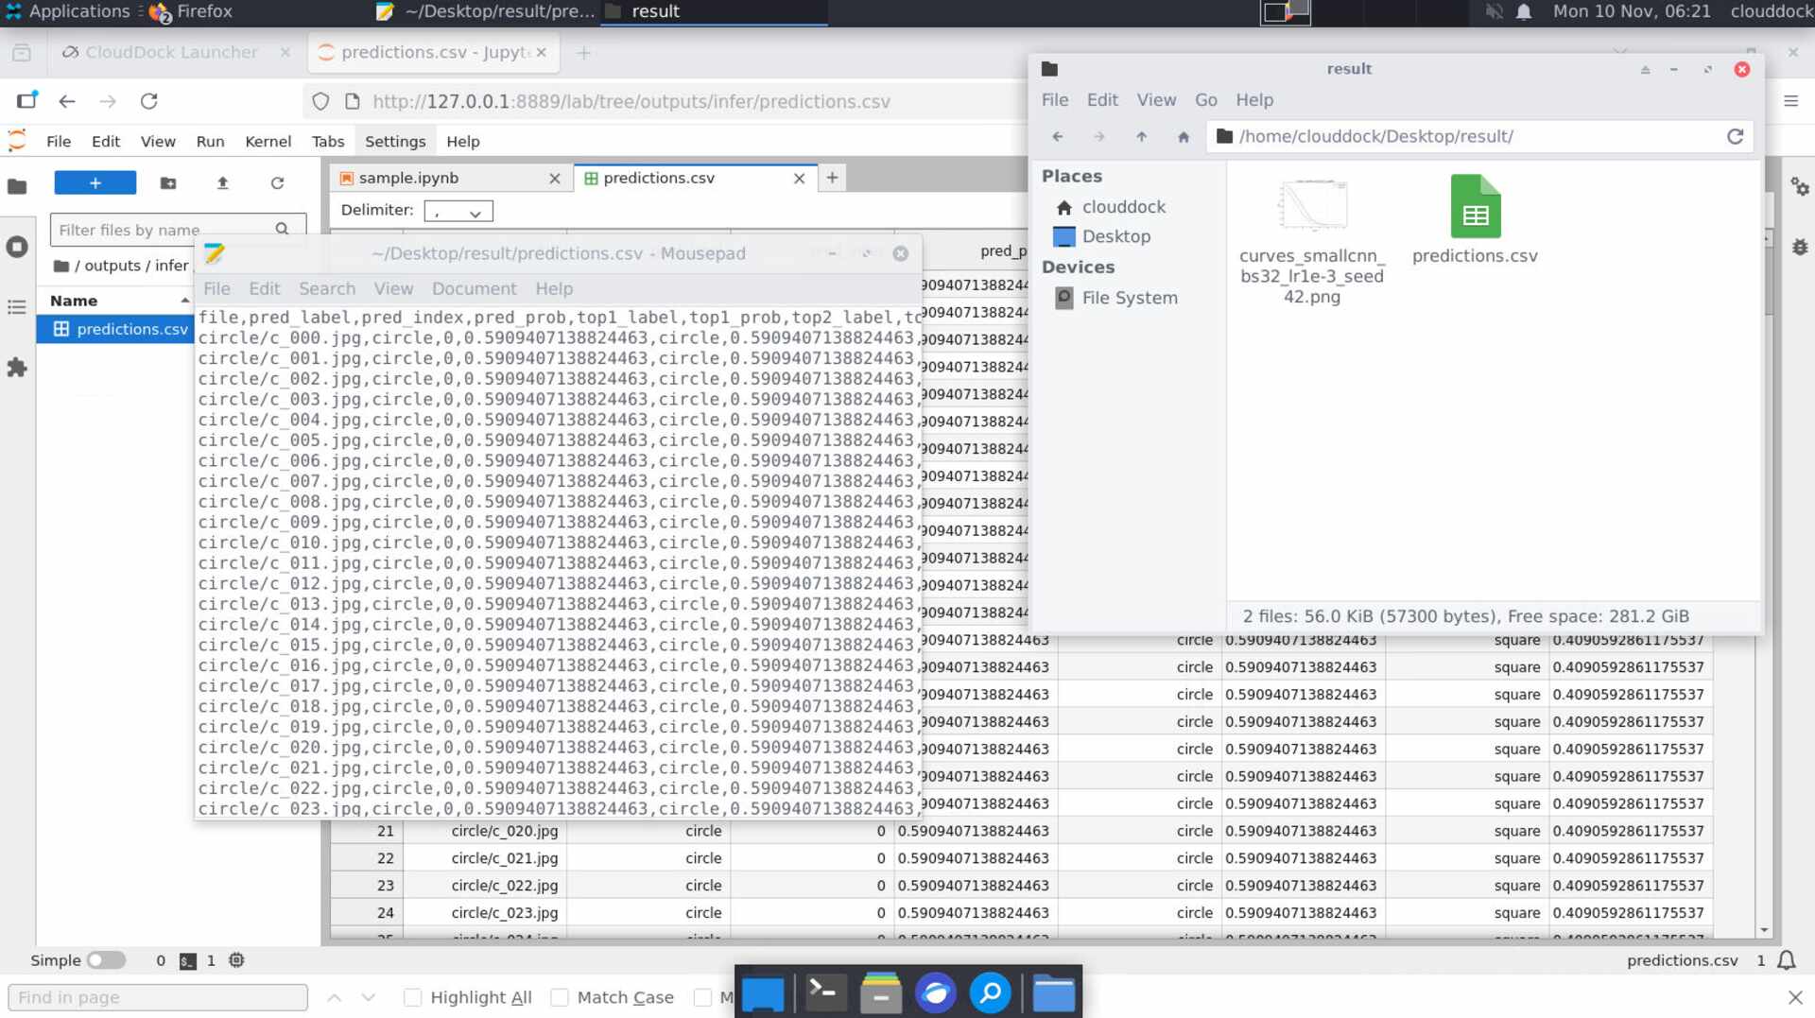The image size is (1815, 1018).
Task: Open the extension manager puzzle icon
Action: [x=17, y=368]
